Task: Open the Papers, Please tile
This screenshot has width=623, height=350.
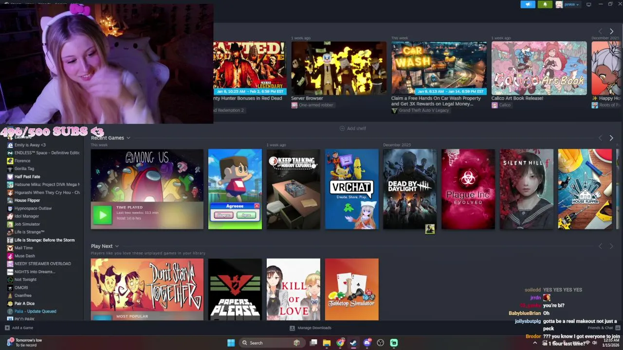Action: click(x=235, y=289)
